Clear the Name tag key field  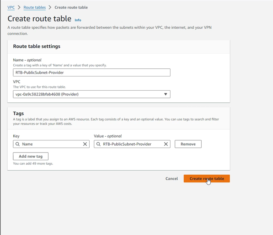(x=85, y=144)
